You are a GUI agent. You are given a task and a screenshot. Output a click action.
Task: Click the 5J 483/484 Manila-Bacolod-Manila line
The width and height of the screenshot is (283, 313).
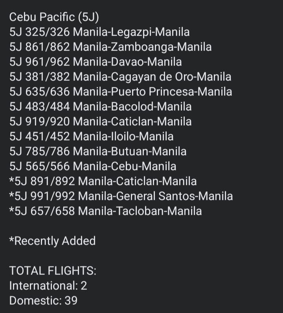click(x=100, y=107)
